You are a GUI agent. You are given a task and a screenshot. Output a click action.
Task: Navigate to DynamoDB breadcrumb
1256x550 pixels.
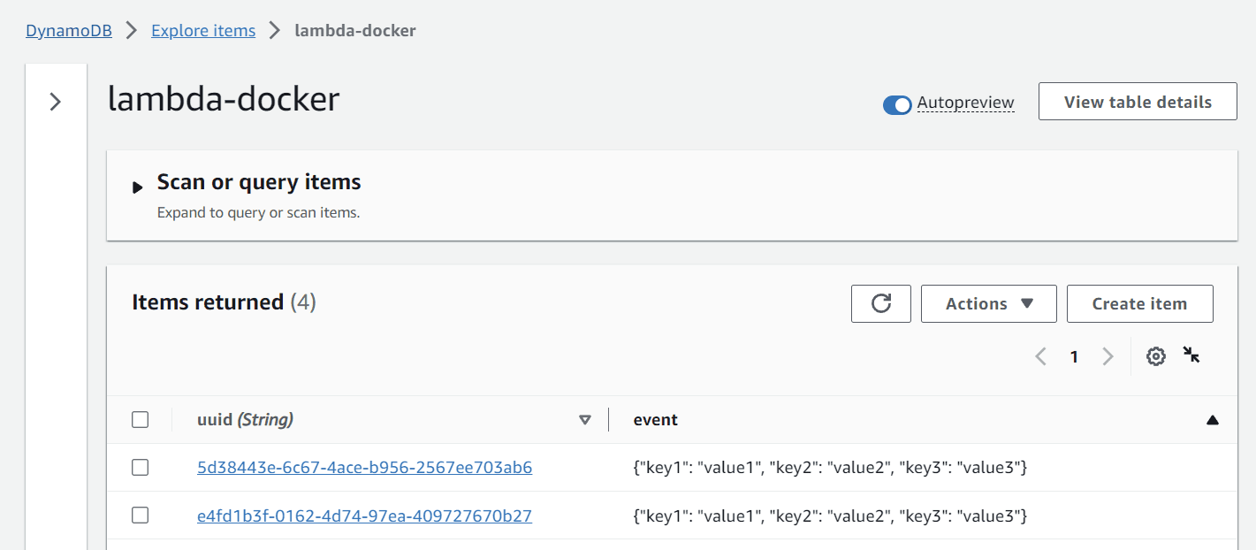pyautogui.click(x=69, y=30)
